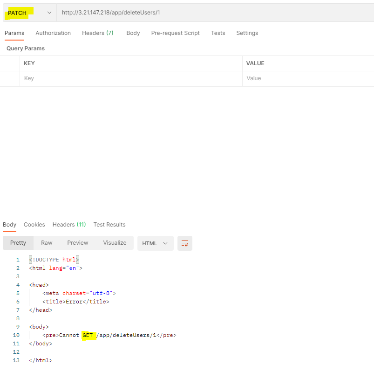374x371 pixels.
Task: Open the request Settings tab
Action: click(247, 33)
